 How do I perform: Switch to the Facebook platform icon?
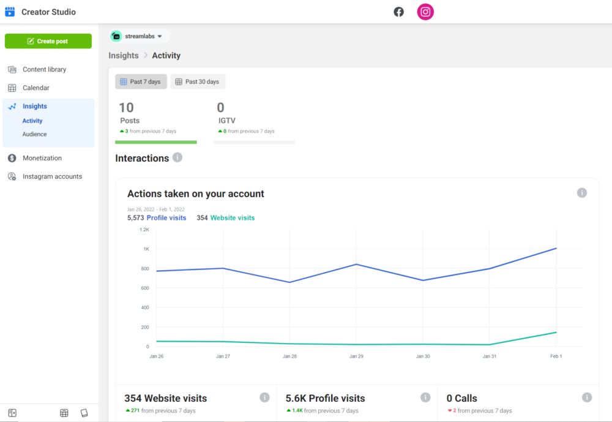(398, 12)
